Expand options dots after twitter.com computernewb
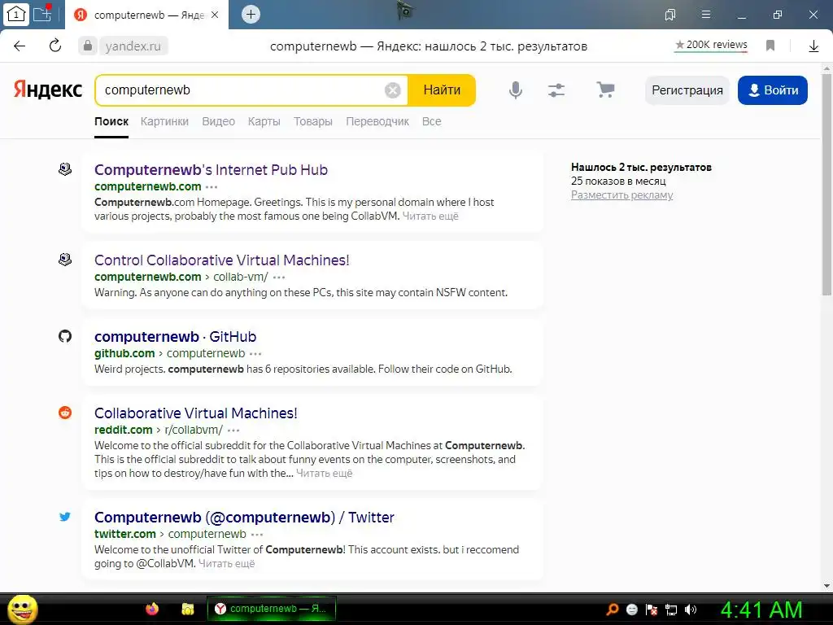Viewport: 833px width, 625px height. click(x=257, y=535)
